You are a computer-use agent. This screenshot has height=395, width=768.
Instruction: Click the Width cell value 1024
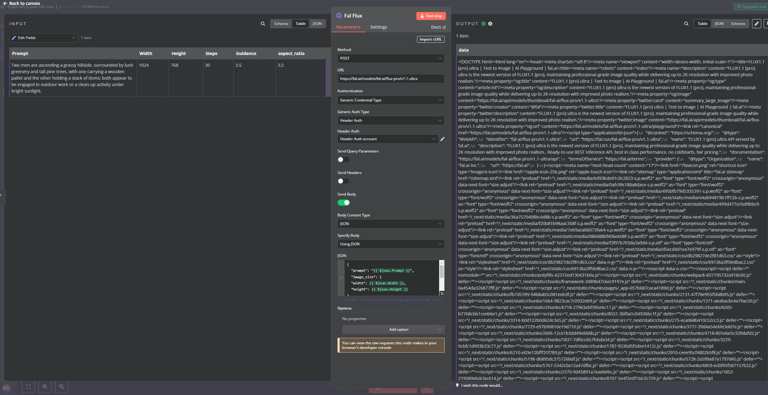(144, 65)
